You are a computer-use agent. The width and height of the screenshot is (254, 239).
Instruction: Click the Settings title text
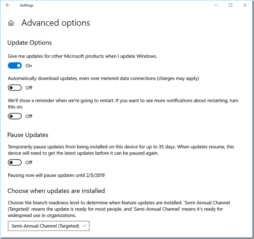(27, 5)
